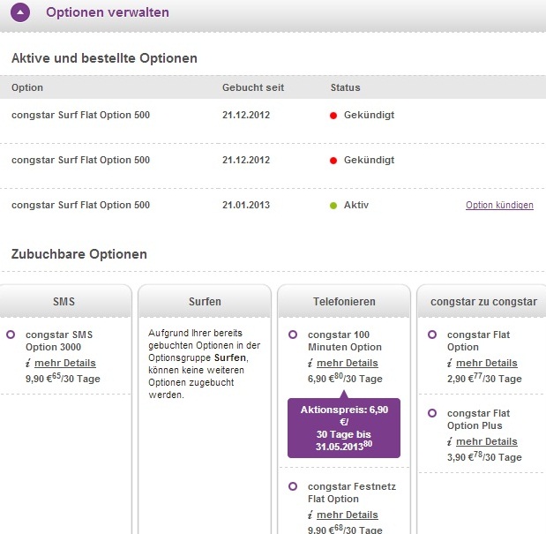The width and height of the screenshot is (546, 534).
Task: Open mehr Details for congstar Flat Option
Action: pos(486,363)
